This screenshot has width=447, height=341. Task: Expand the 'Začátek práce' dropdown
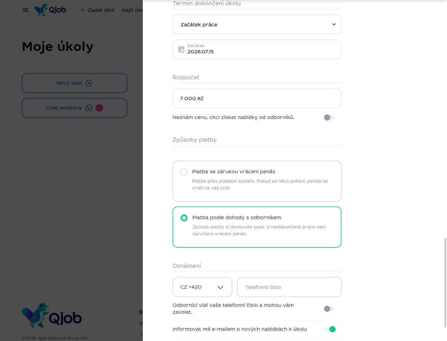coord(257,24)
